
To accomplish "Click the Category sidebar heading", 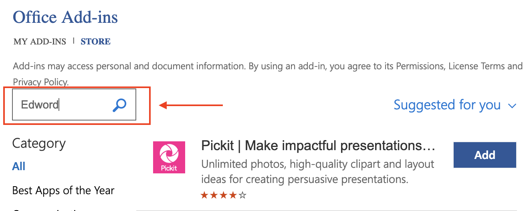I will pos(39,143).
